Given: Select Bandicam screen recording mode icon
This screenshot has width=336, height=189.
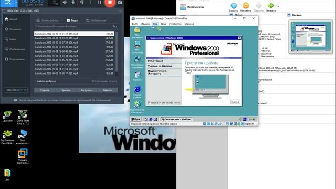Looking at the screenshot, I should point(7,2).
